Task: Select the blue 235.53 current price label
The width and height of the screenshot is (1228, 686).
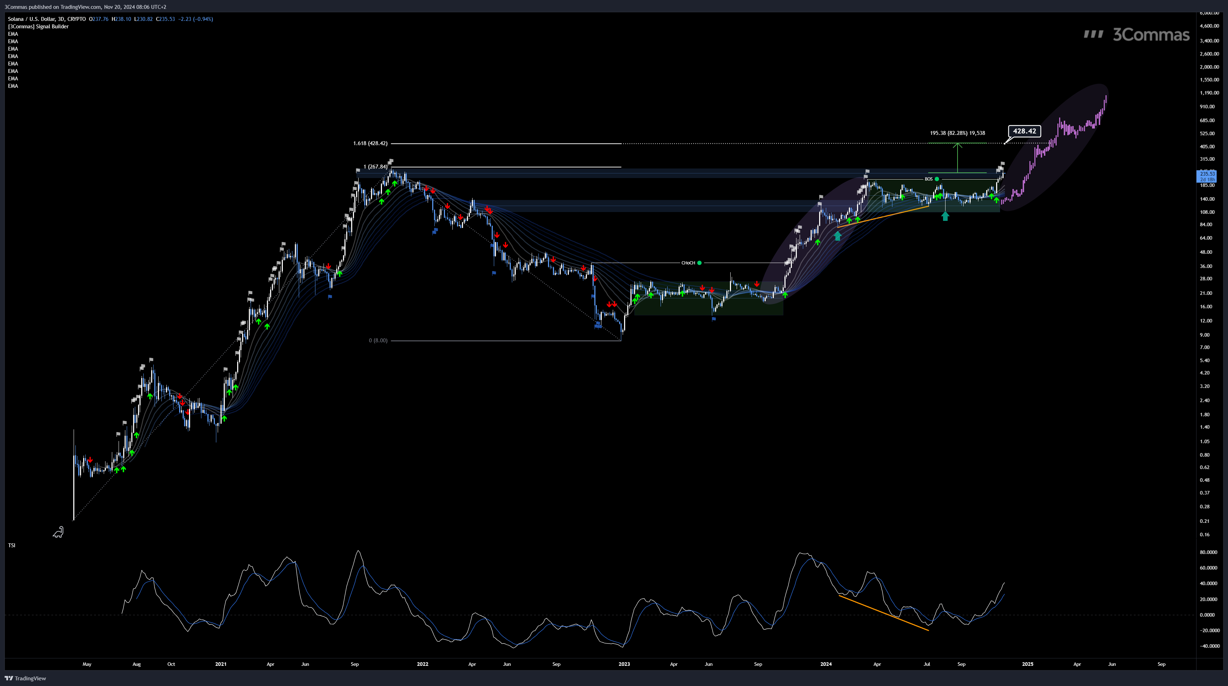Action: 1206,176
